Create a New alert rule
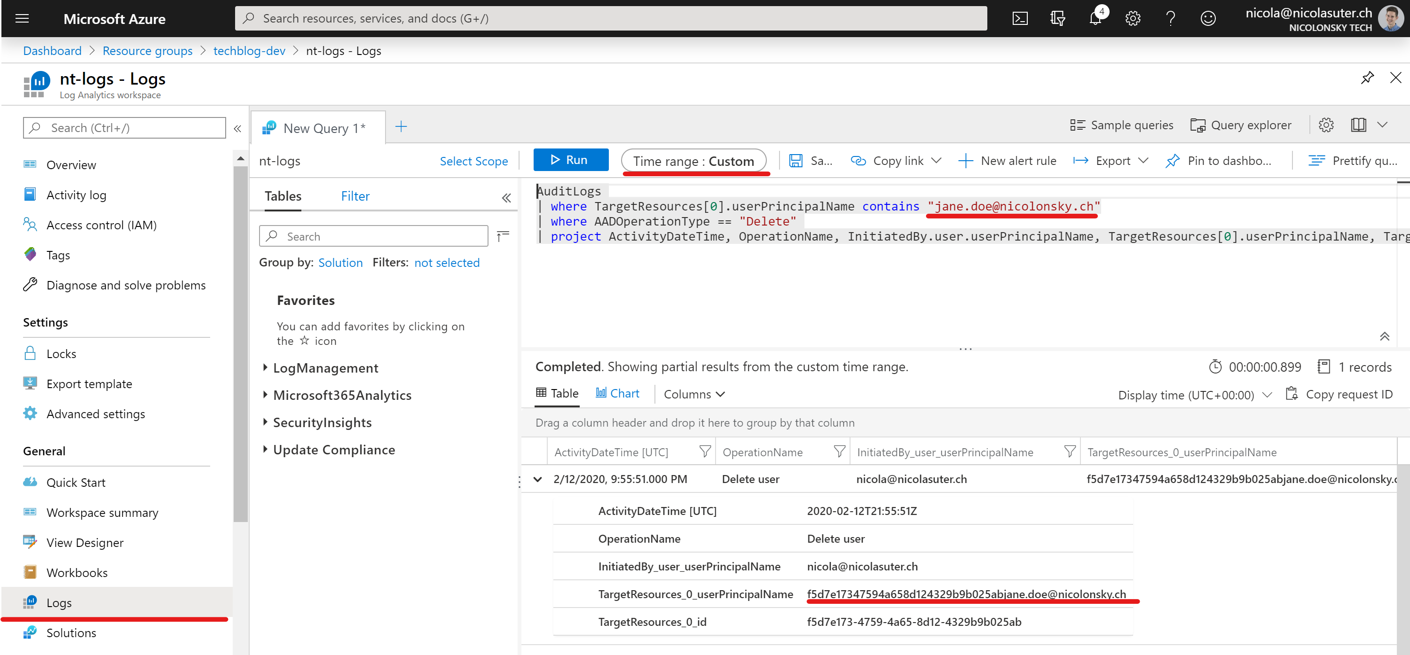The height and width of the screenshot is (655, 1410). [x=1007, y=161]
